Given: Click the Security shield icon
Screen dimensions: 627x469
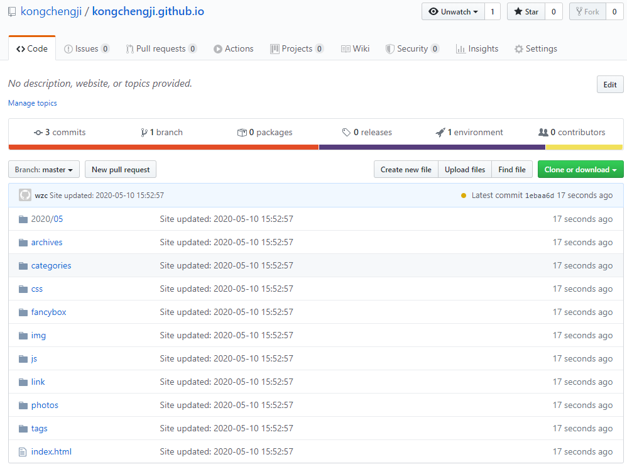Looking at the screenshot, I should 390,49.
